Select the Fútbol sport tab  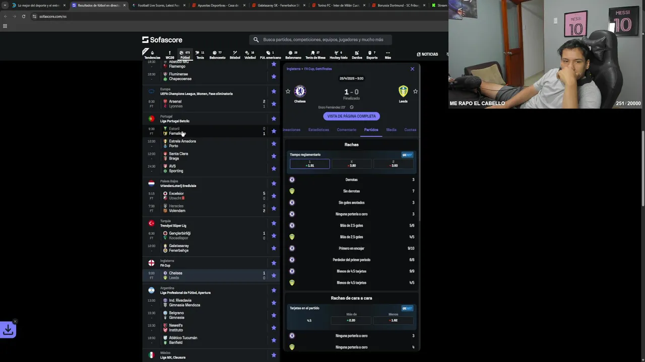[185, 54]
